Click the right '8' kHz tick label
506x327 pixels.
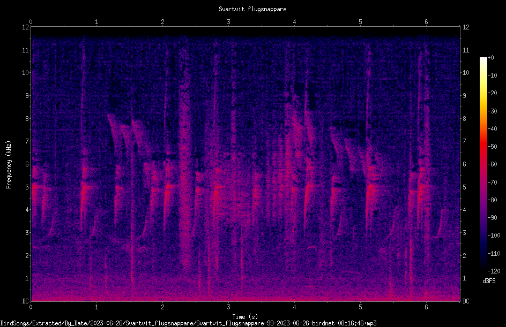[x=464, y=119]
